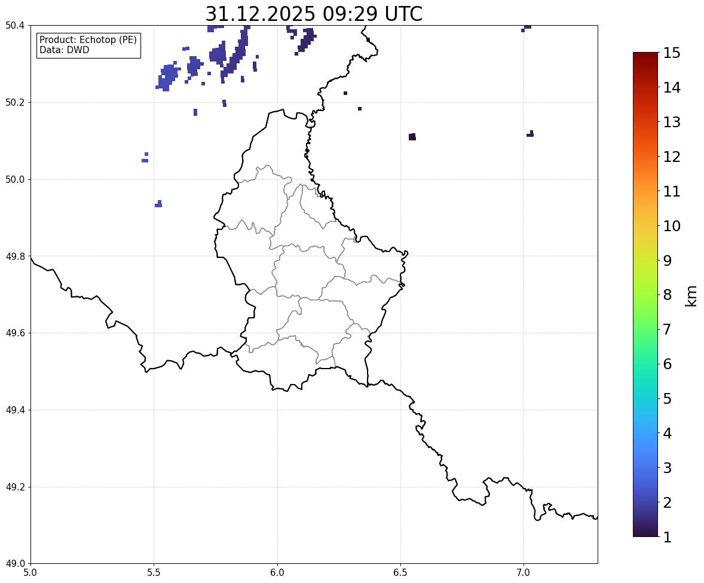The width and height of the screenshot is (704, 583).
Task: Click the longitude axis label '7.0'
Action: (524, 573)
